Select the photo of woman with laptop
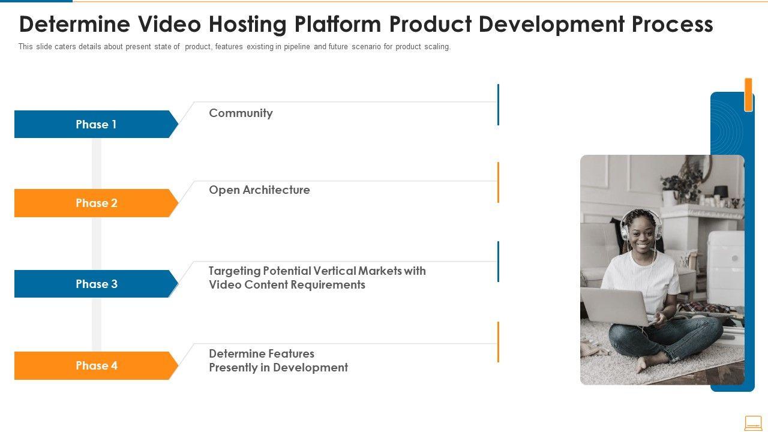 662,269
